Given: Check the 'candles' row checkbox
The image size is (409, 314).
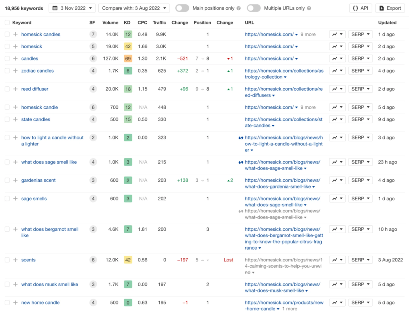Looking at the screenshot, I should point(7,58).
